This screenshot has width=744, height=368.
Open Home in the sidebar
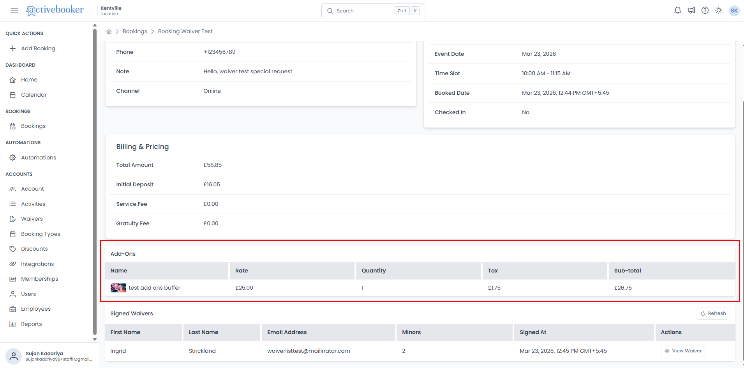click(29, 80)
